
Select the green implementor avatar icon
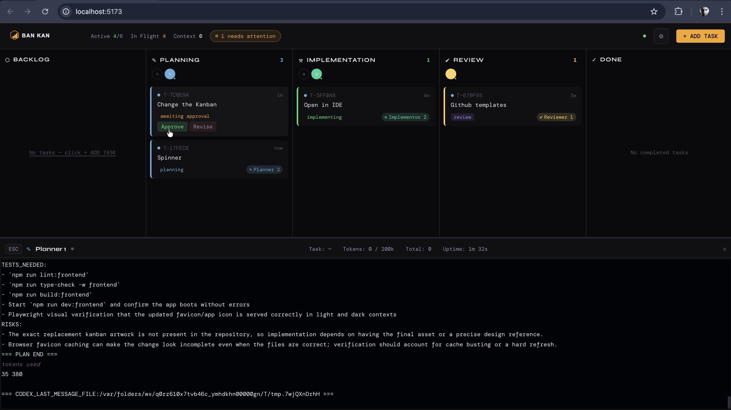coord(316,74)
